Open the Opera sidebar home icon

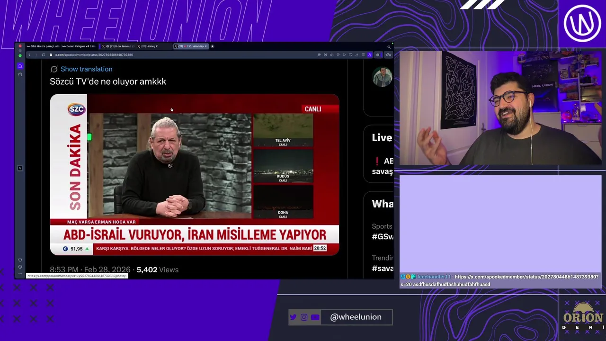(20, 66)
